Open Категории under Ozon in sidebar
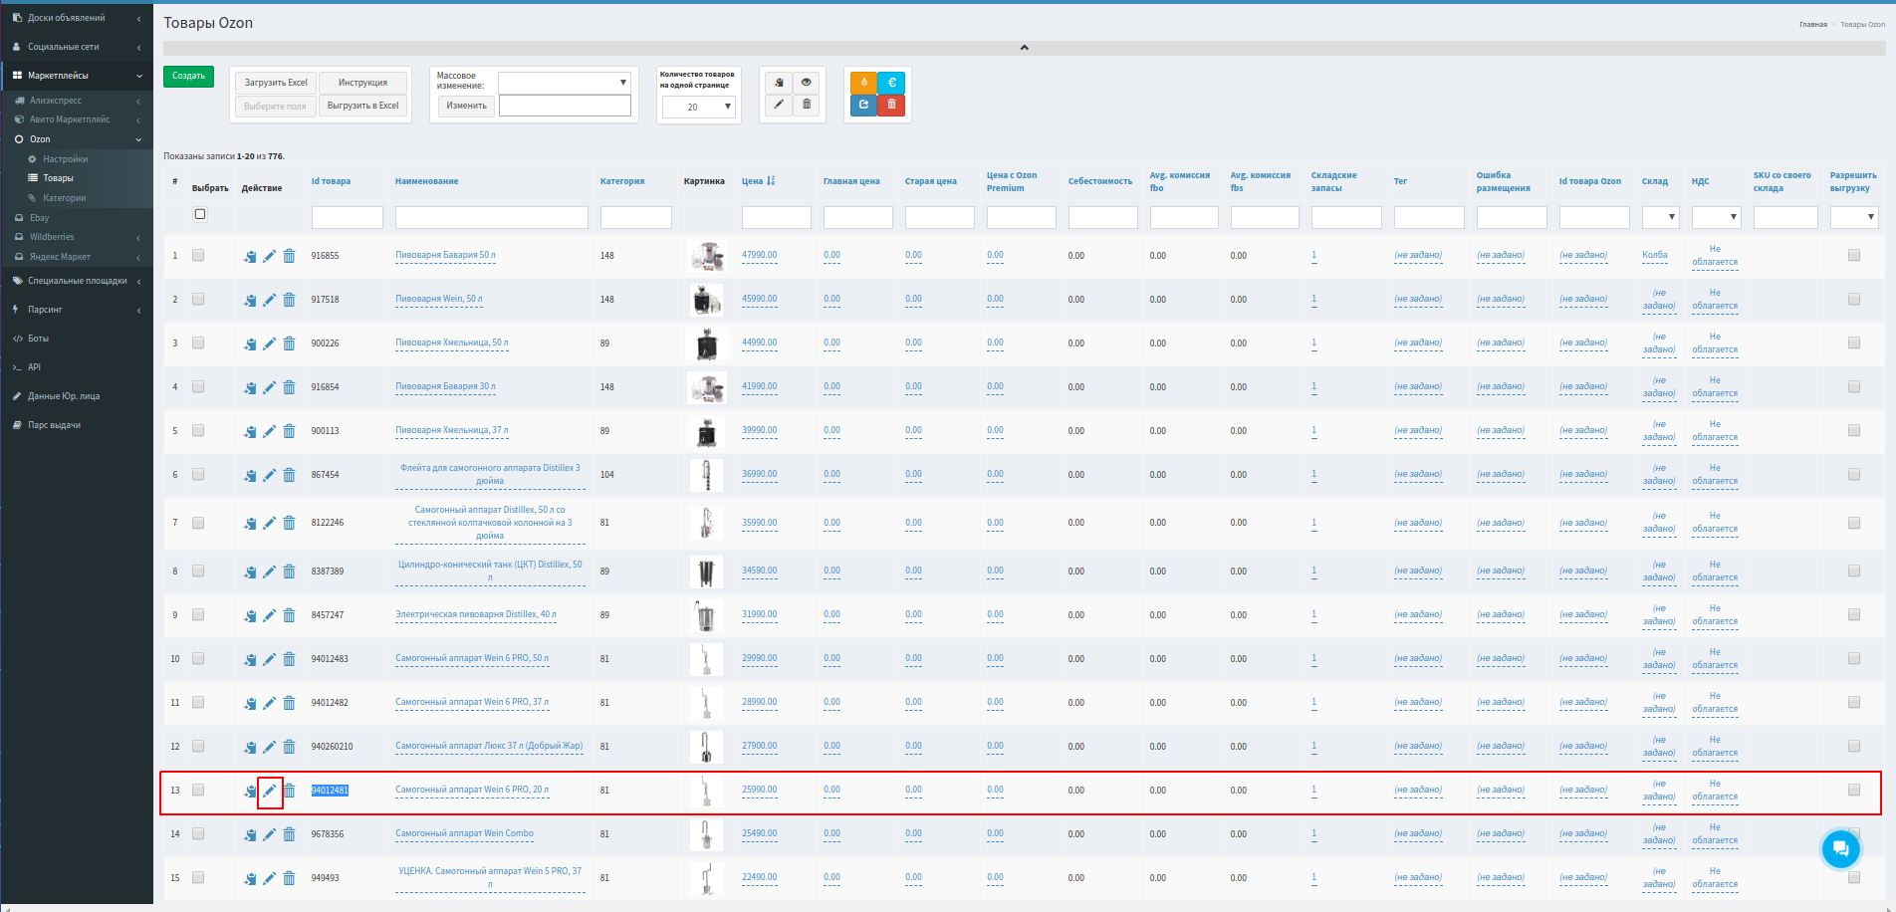 tap(65, 198)
